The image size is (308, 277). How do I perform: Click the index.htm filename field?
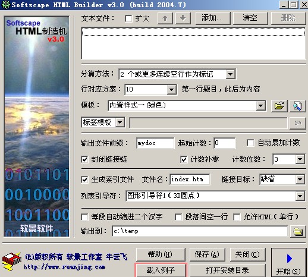point(190,180)
